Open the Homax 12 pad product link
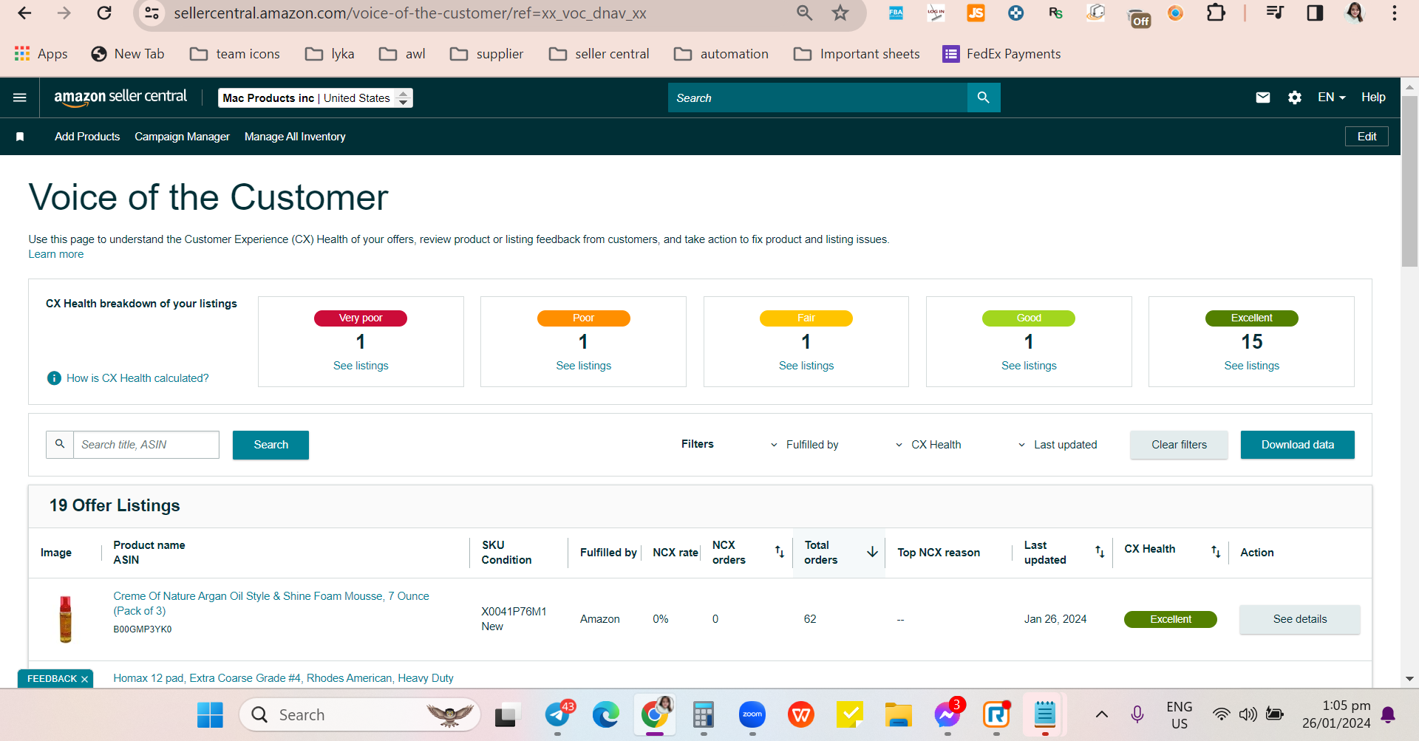The height and width of the screenshot is (741, 1419). (x=283, y=678)
